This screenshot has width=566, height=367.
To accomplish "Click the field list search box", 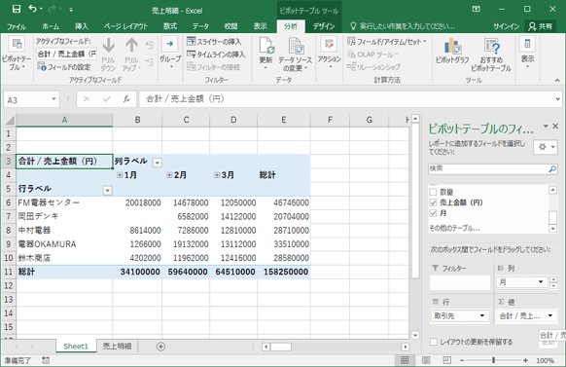I will point(492,168).
